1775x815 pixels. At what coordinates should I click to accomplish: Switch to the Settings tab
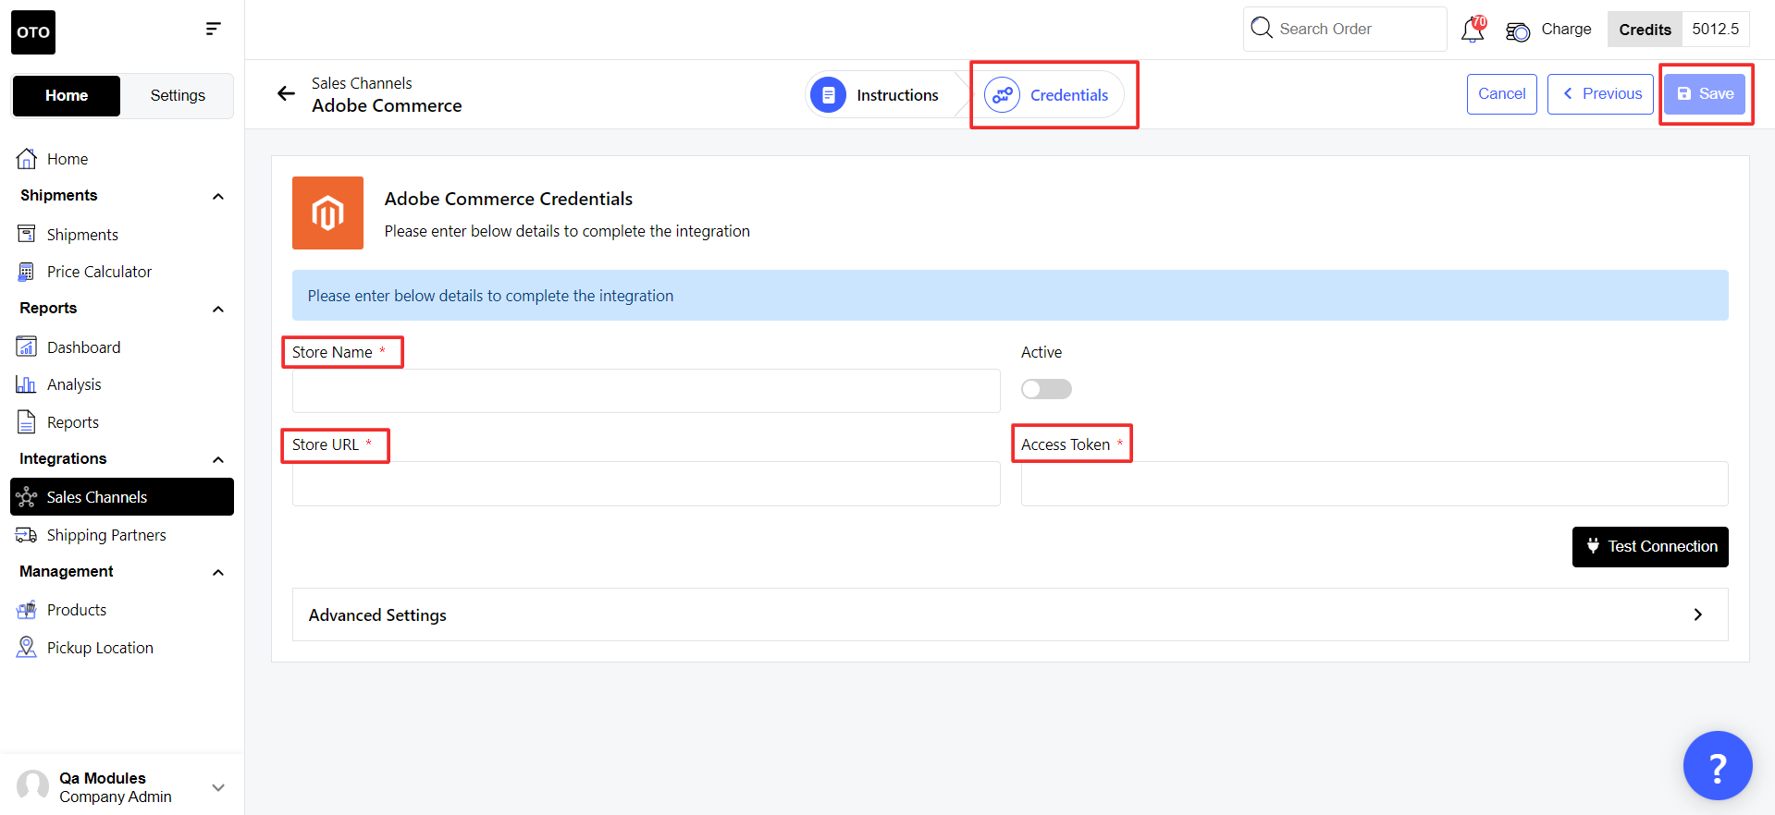tap(178, 96)
